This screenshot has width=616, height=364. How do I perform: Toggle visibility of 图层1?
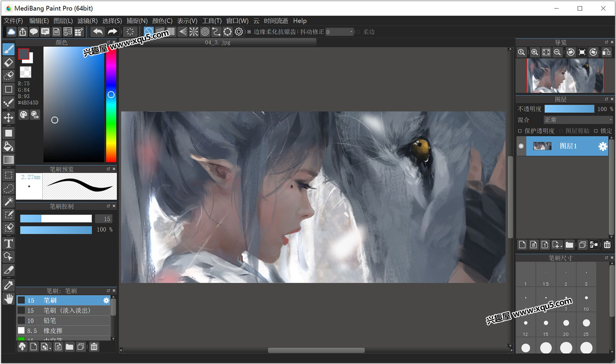[x=521, y=146]
